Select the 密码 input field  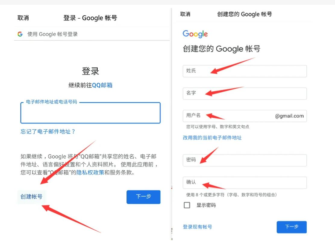click(245, 160)
